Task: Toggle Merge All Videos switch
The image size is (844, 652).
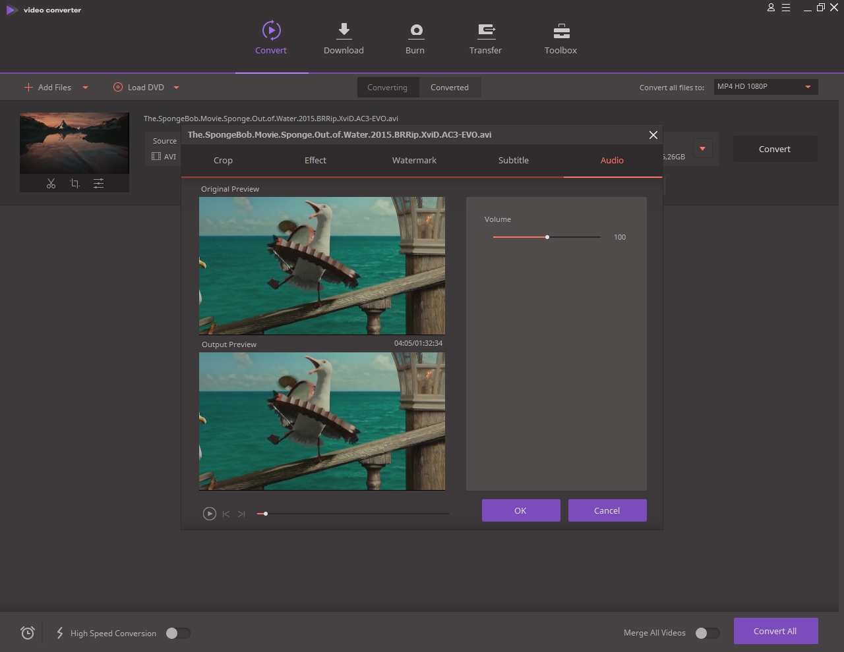Action: (x=708, y=633)
